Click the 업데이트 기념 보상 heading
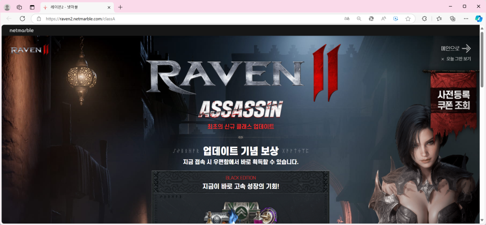This screenshot has height=225, width=486. pyautogui.click(x=241, y=151)
